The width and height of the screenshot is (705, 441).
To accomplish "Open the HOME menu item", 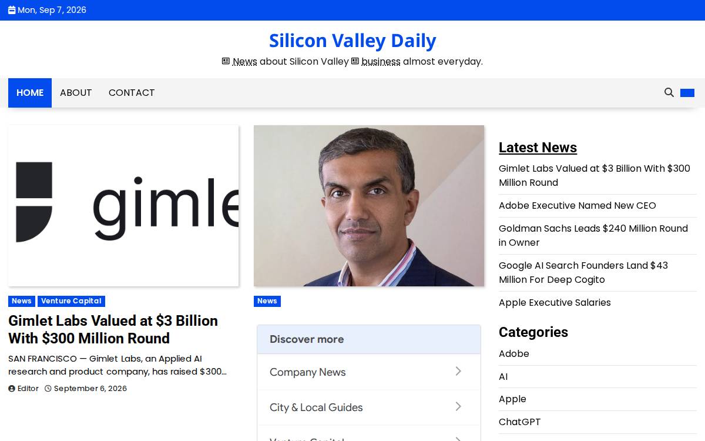I will click(x=30, y=93).
